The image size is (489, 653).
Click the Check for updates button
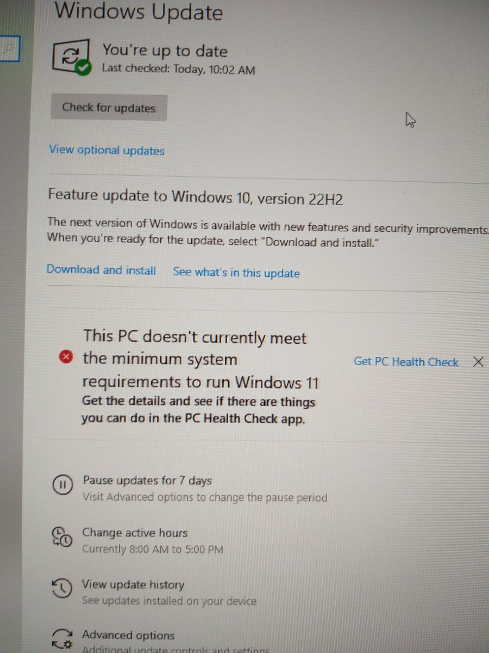(109, 108)
